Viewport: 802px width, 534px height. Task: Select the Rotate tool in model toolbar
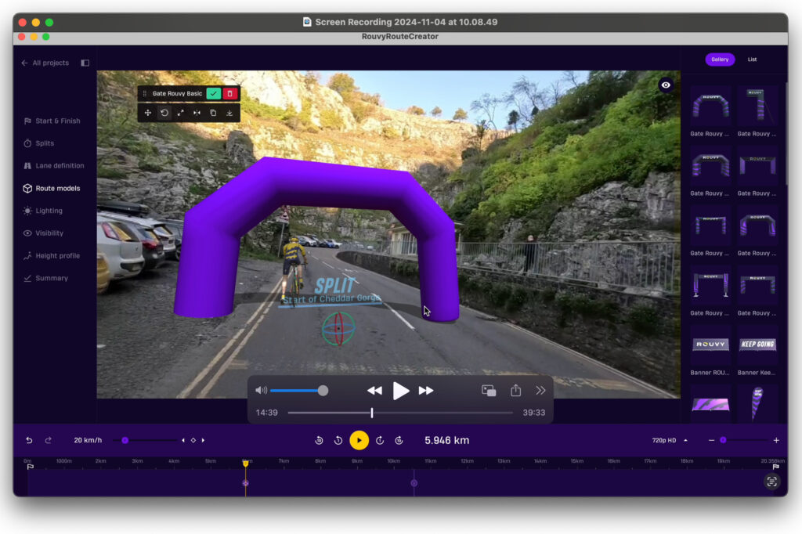coord(164,113)
